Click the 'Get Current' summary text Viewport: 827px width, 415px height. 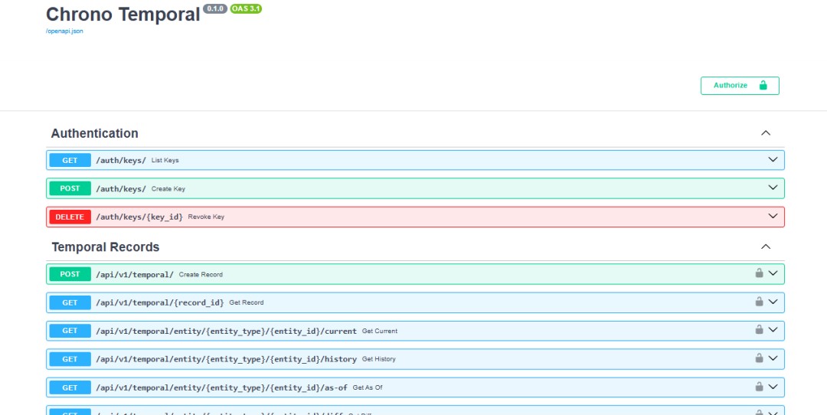point(380,331)
